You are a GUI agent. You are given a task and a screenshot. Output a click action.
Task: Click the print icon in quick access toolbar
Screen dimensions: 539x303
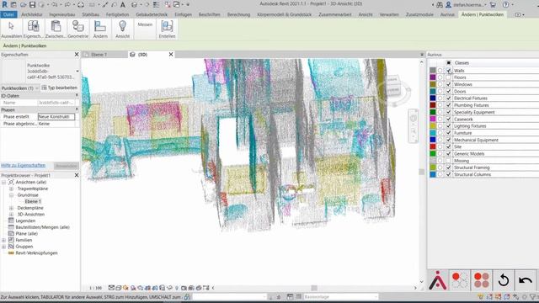click(x=81, y=5)
